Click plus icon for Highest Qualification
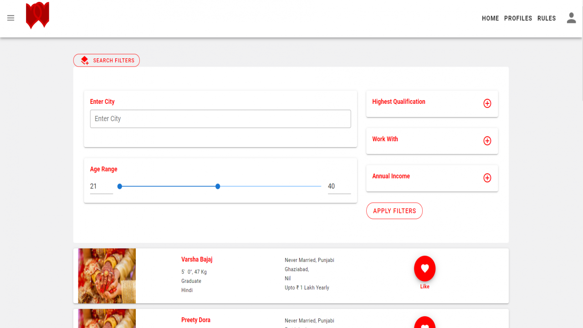This screenshot has width=583, height=328. (x=487, y=103)
